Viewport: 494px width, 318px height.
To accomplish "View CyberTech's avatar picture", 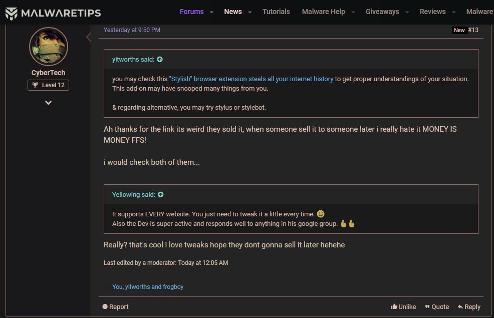I will point(49,47).
